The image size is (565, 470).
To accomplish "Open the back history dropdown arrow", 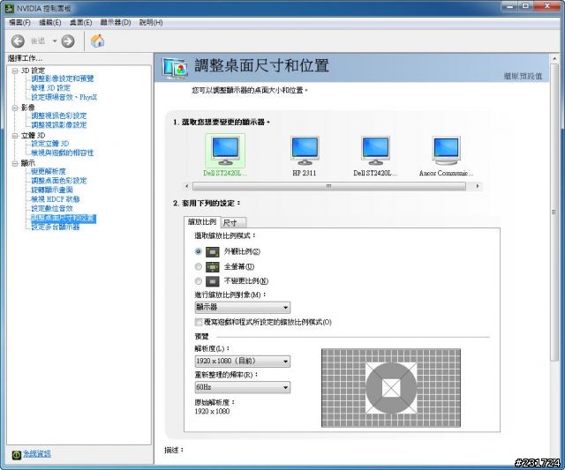I will point(55,41).
